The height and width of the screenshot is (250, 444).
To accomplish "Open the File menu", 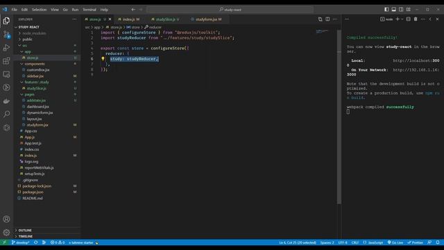I will pyautogui.click(x=14, y=10).
